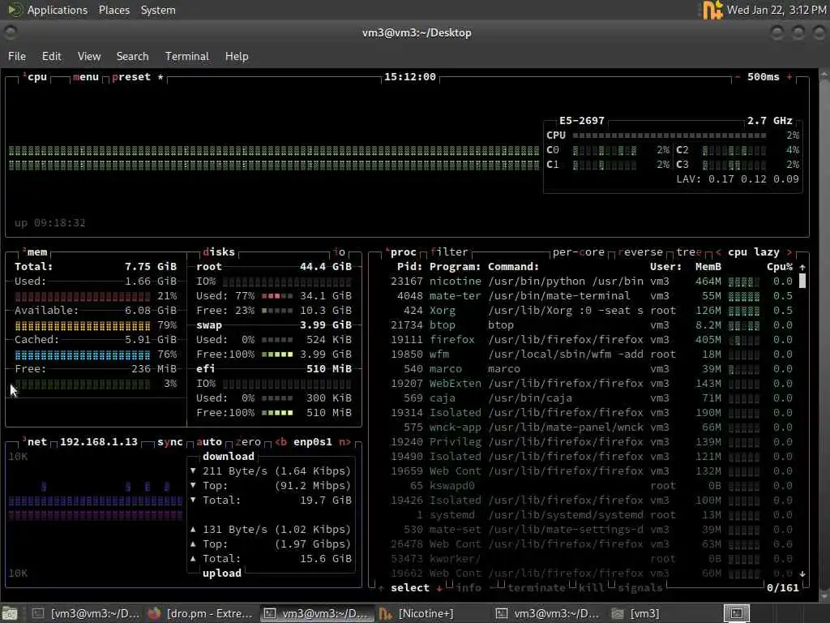The height and width of the screenshot is (623, 830).
Task: Open the dro.pm Firefox taskbar entry
Action: click(201, 613)
